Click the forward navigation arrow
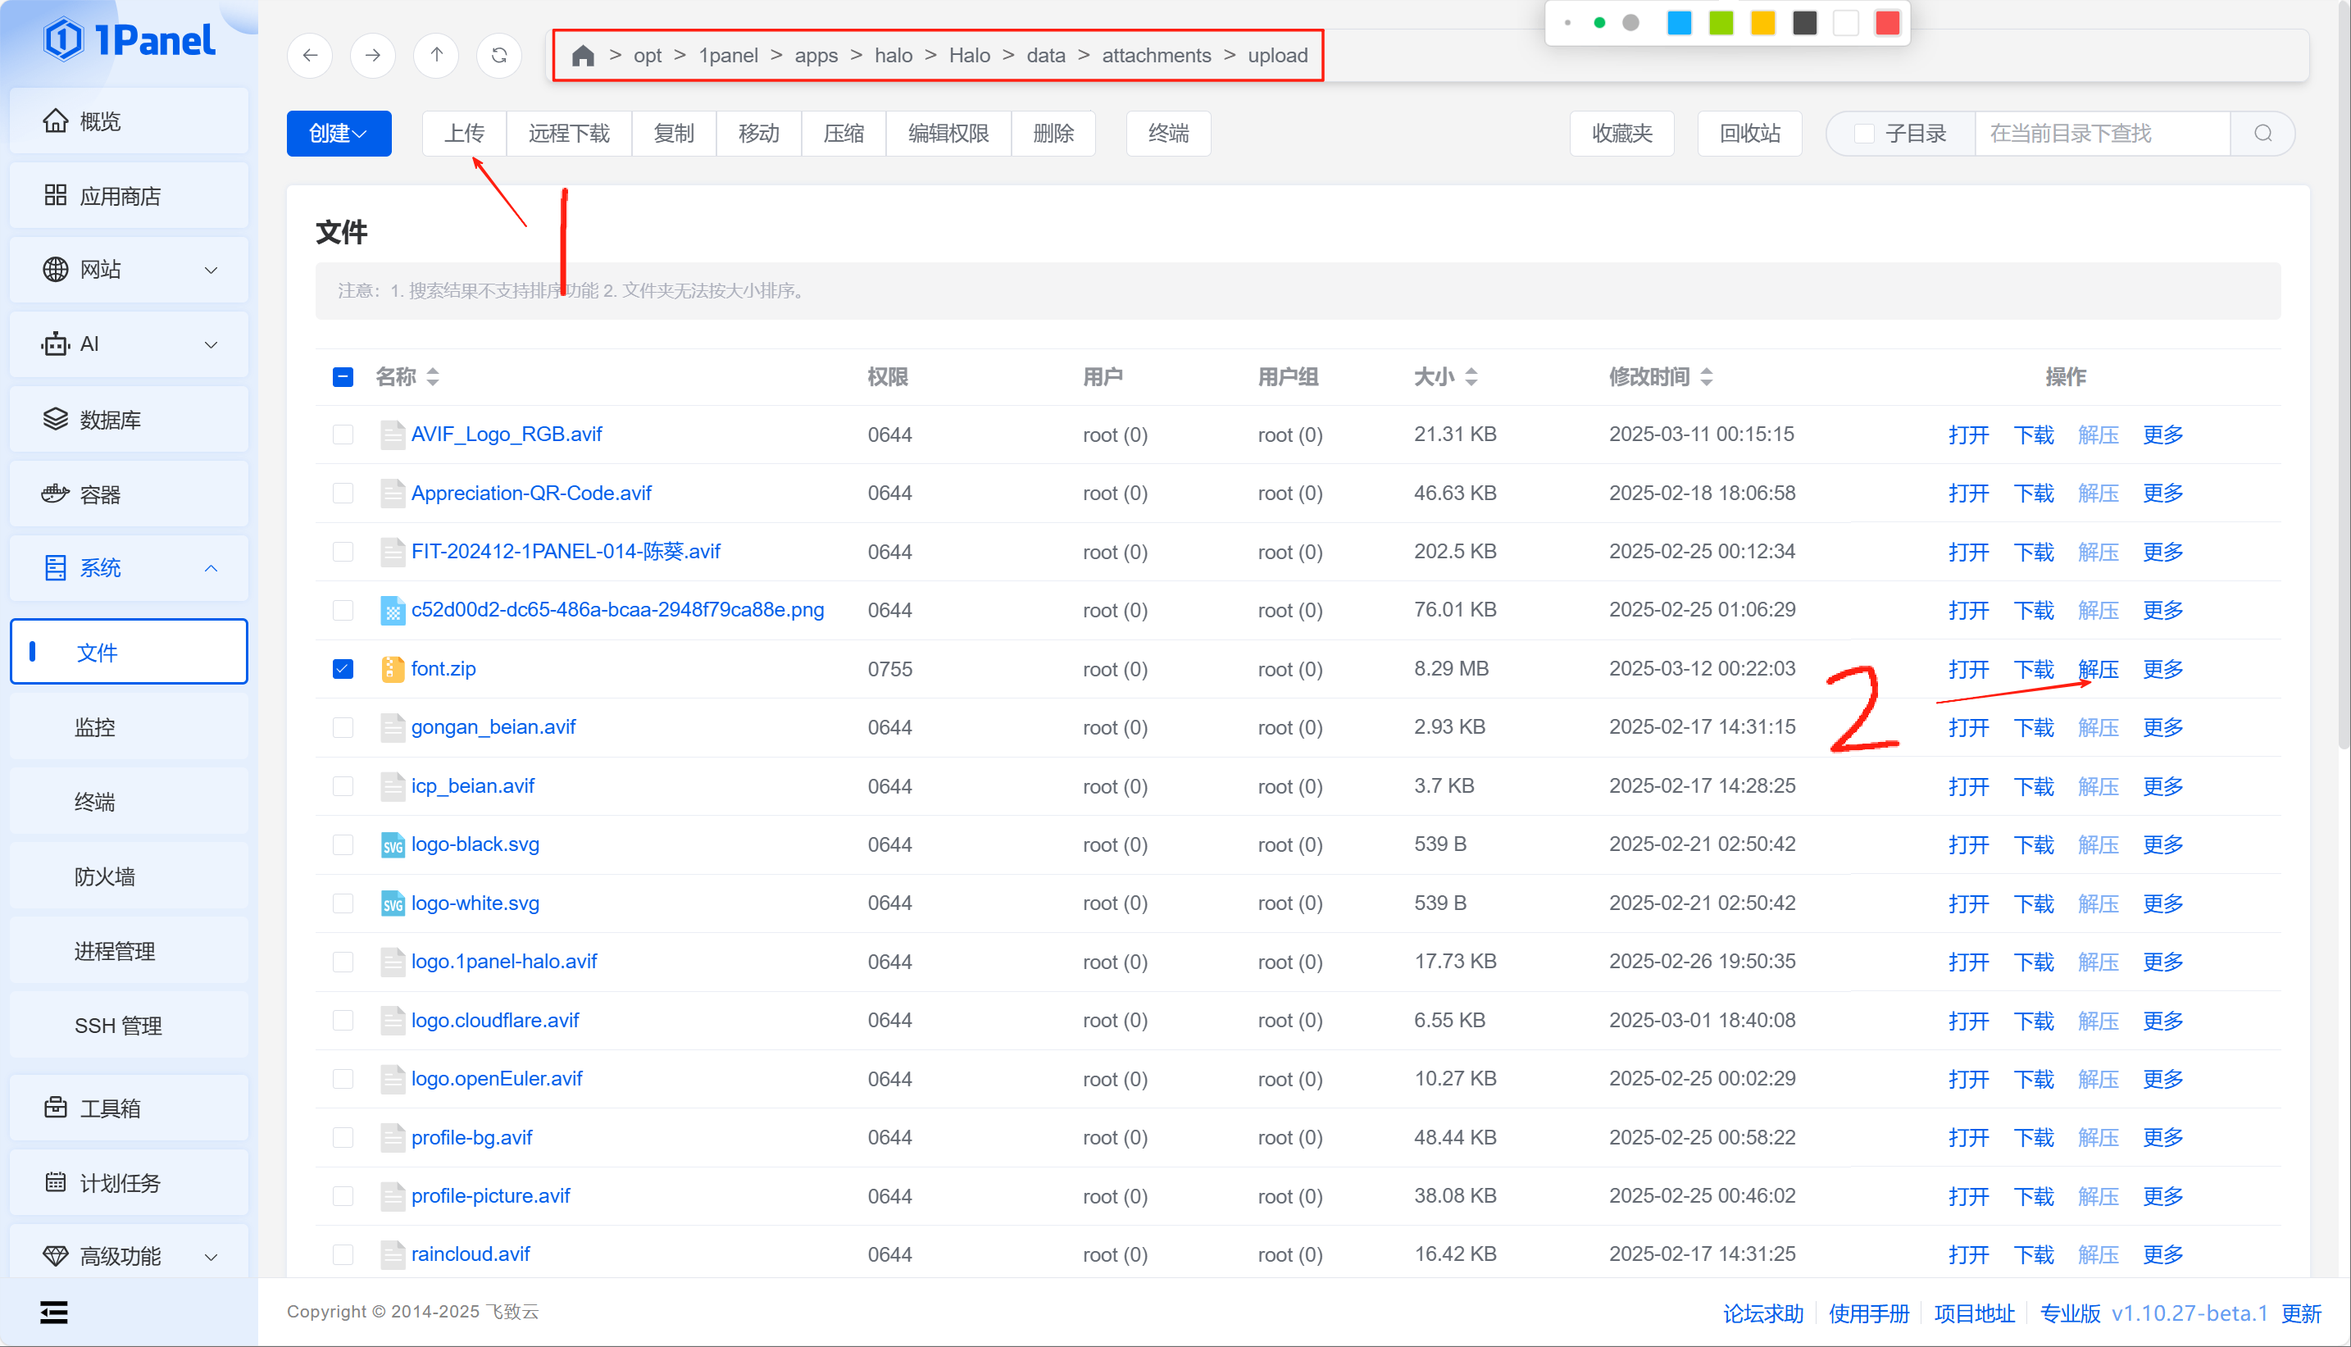Viewport: 2351px width, 1347px height. coord(373,56)
